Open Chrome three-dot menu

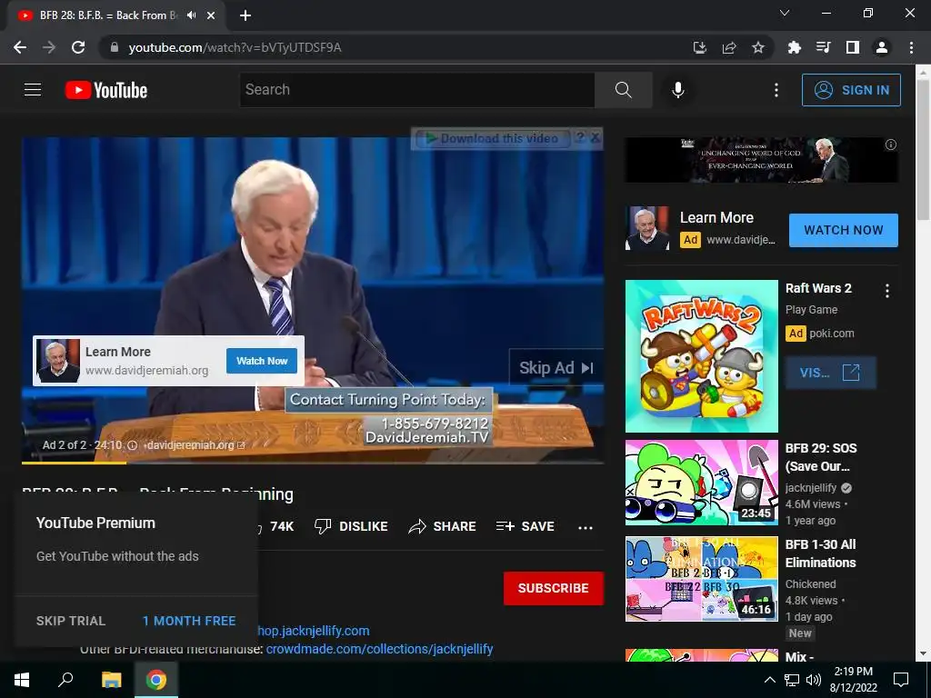click(x=911, y=47)
